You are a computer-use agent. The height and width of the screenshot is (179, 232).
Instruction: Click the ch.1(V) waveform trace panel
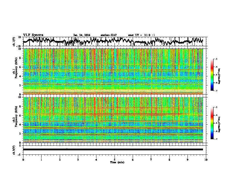point(115,42)
